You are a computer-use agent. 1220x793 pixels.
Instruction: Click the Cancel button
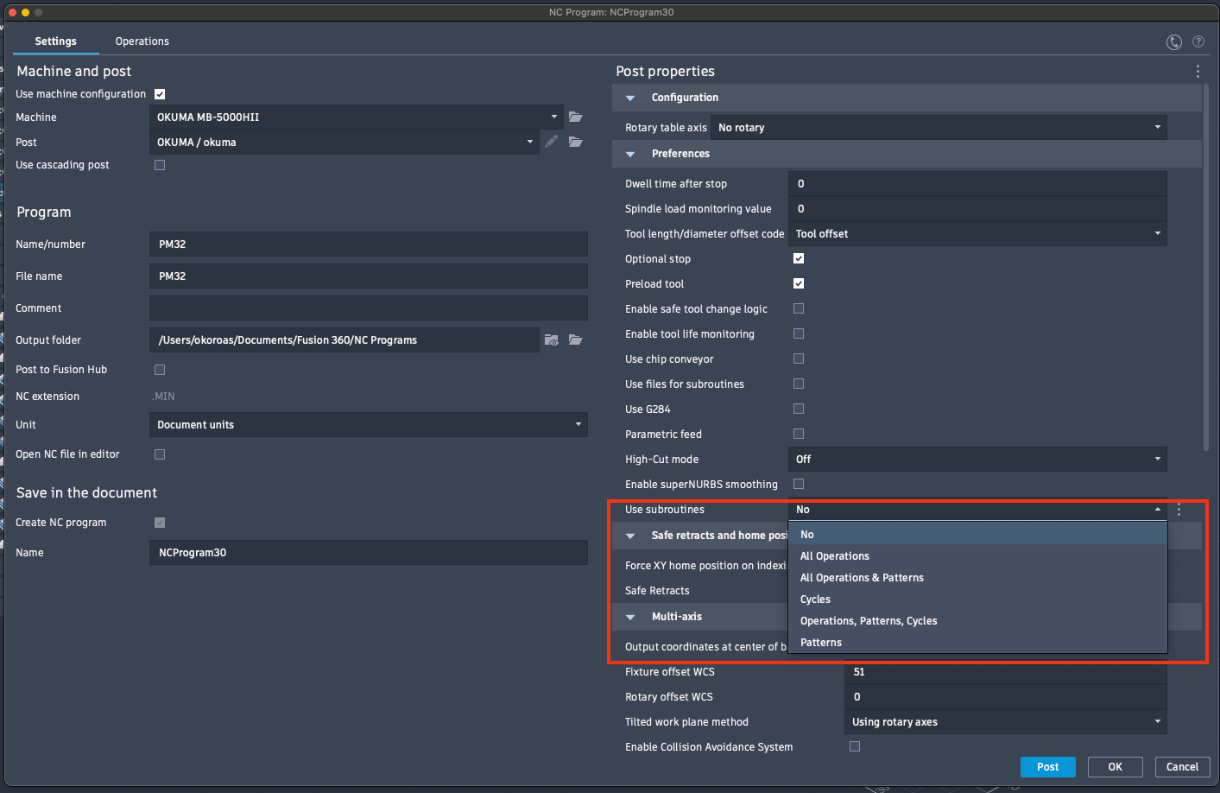point(1182,766)
